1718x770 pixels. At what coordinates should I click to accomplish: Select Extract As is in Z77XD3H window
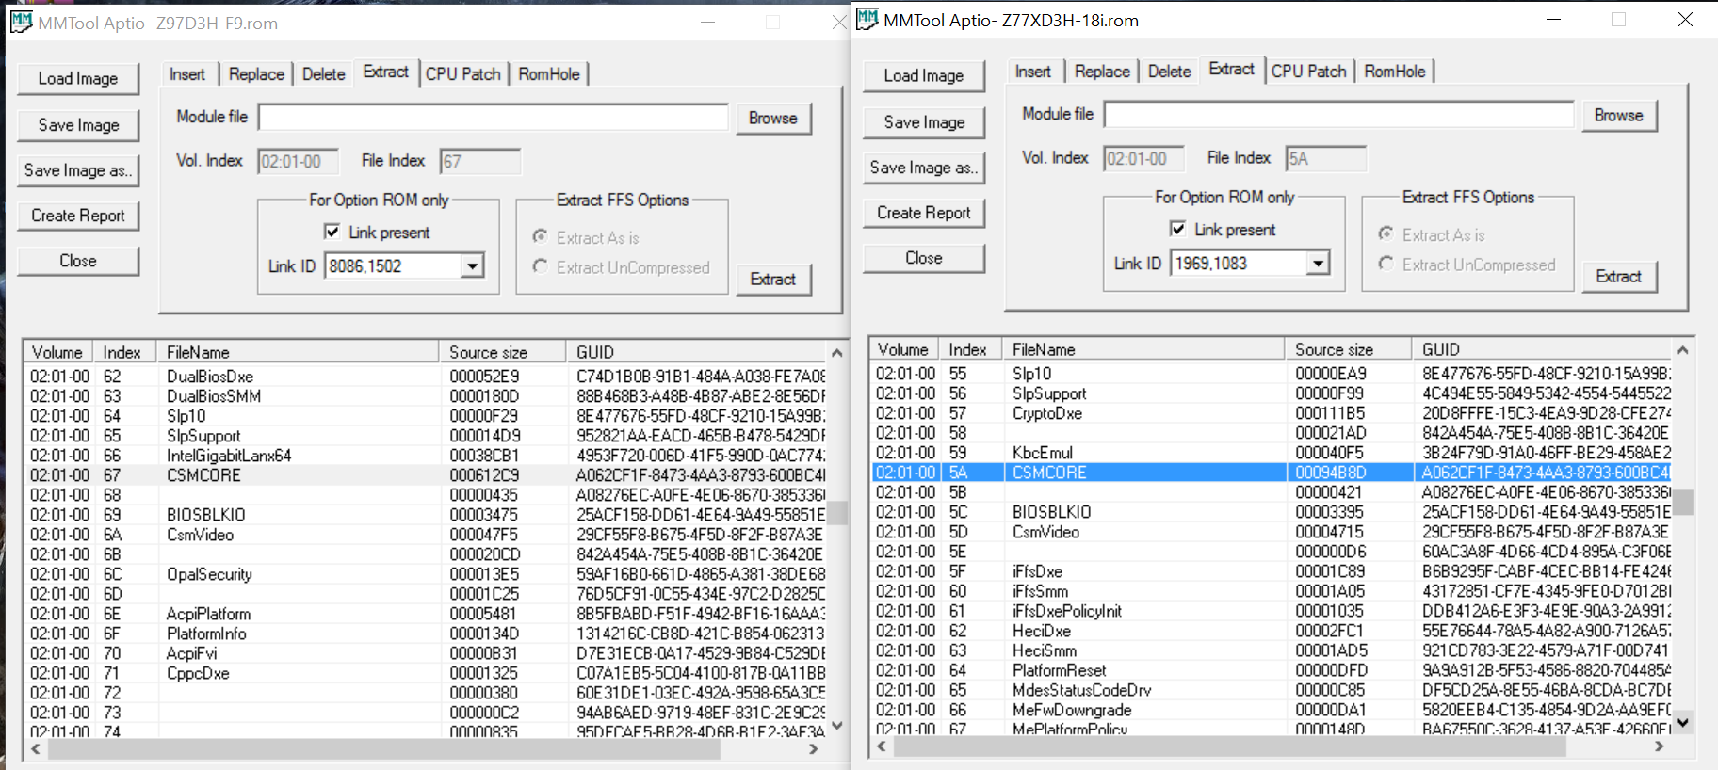pyautogui.click(x=1386, y=233)
